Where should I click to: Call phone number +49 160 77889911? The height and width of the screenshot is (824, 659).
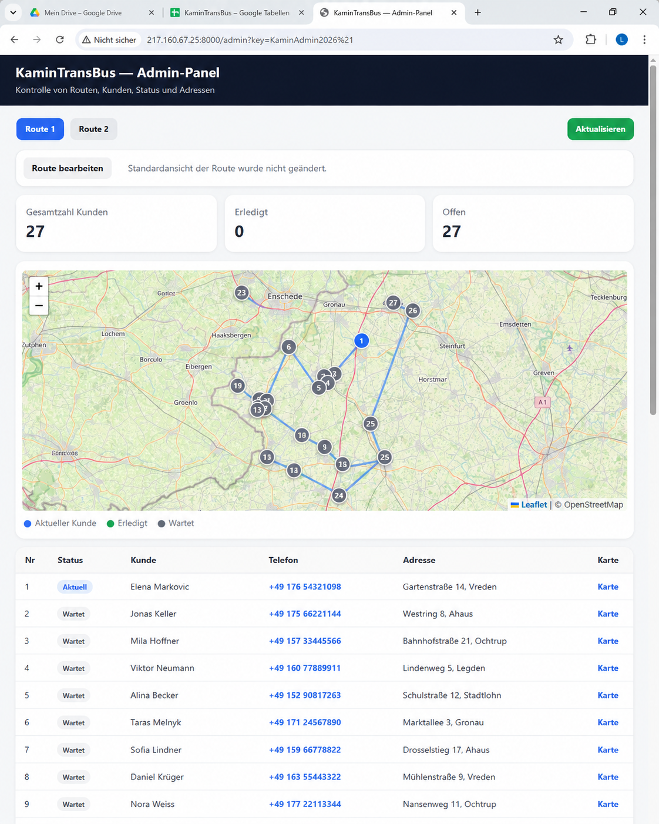(x=305, y=668)
